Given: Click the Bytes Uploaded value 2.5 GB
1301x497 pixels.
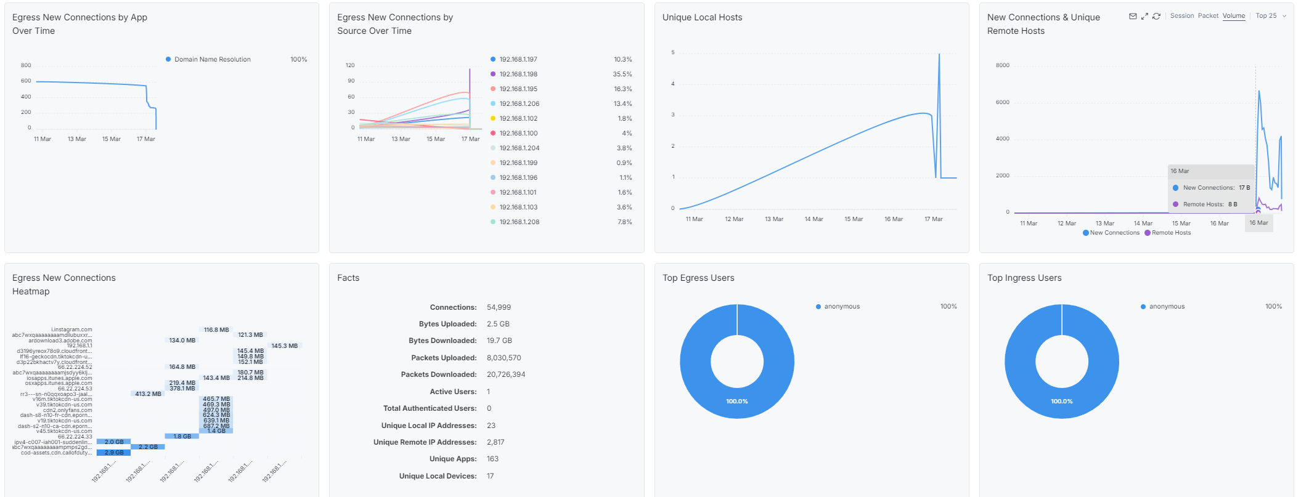Looking at the screenshot, I should click(498, 324).
